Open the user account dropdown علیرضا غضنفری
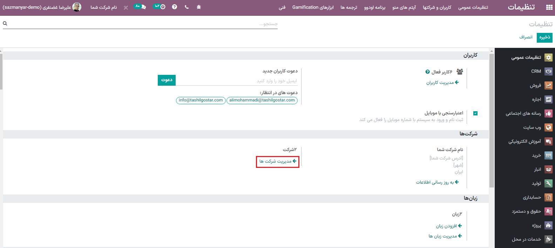The width and height of the screenshot is (555, 248). pyautogui.click(x=42, y=7)
